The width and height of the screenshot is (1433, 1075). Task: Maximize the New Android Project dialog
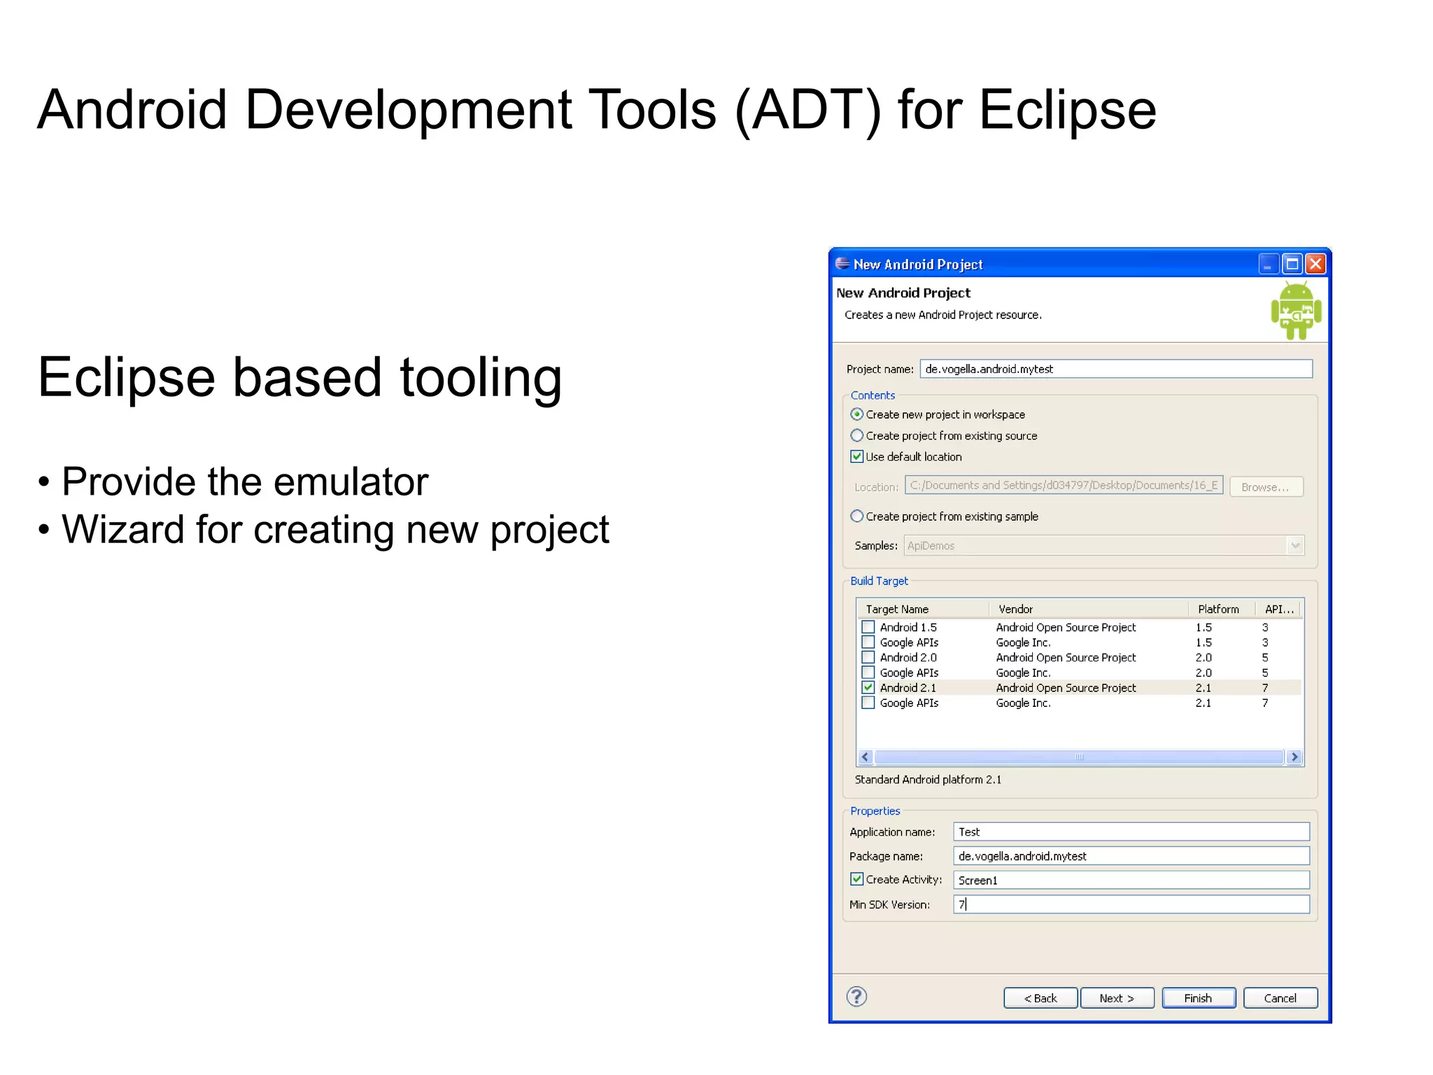(x=1292, y=264)
